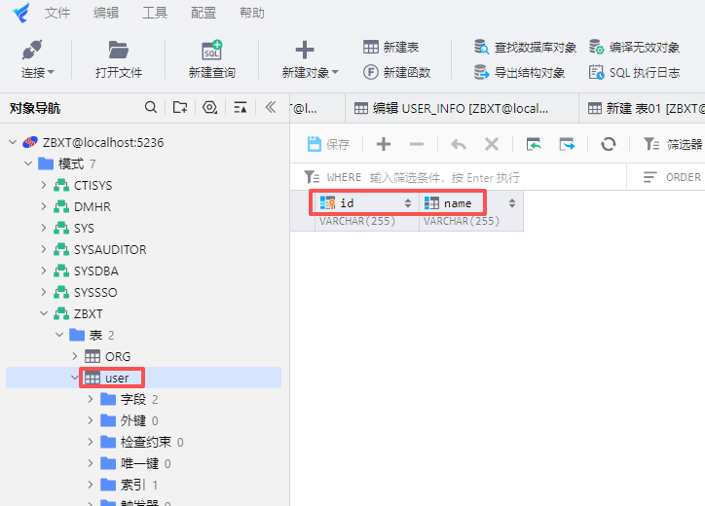Click the import data icon with green arrow
Image resolution: width=705 pixels, height=506 pixels.
[x=534, y=144]
